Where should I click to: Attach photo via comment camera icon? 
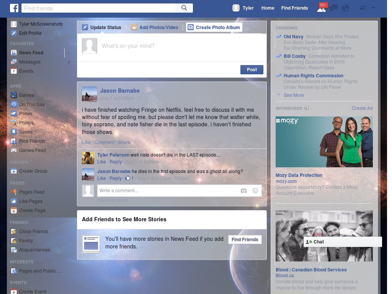[x=243, y=191]
